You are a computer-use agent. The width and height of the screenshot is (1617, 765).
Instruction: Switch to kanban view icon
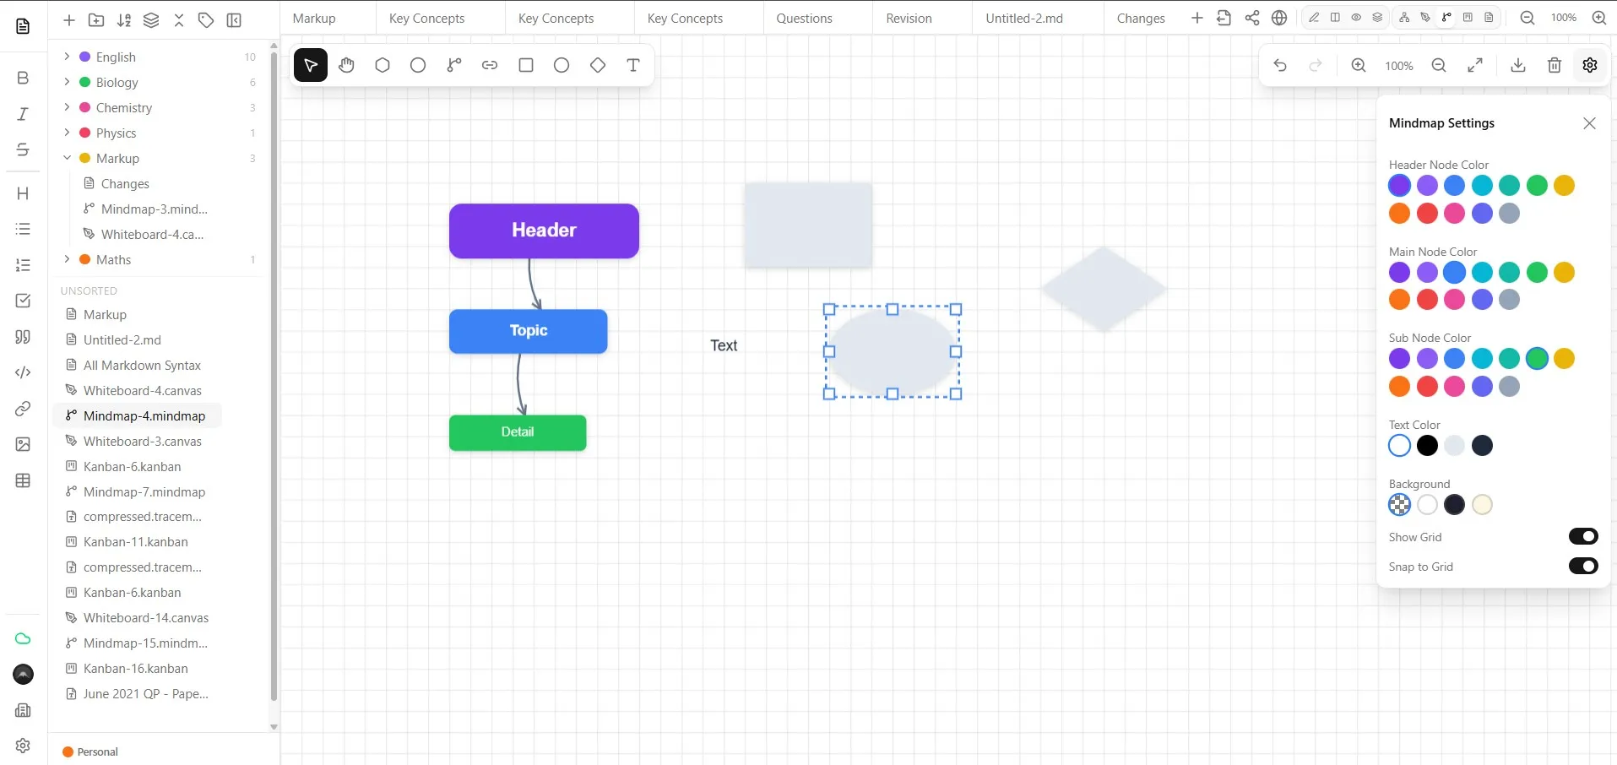point(1468,17)
